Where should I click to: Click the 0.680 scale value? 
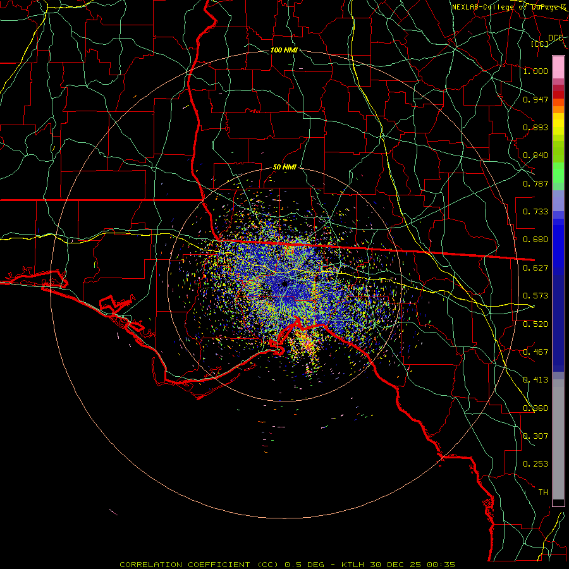(x=535, y=240)
